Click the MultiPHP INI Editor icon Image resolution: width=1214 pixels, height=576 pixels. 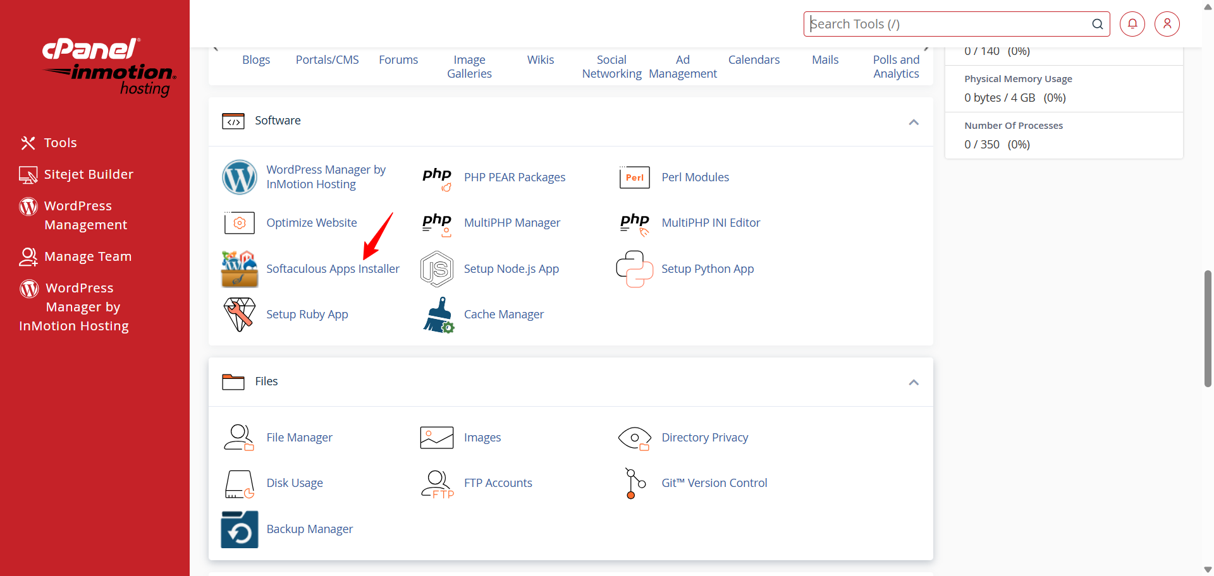tap(635, 224)
